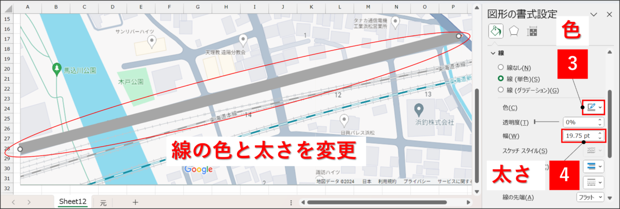Decrease 幅 width with down arrow

pyautogui.click(x=600, y=138)
